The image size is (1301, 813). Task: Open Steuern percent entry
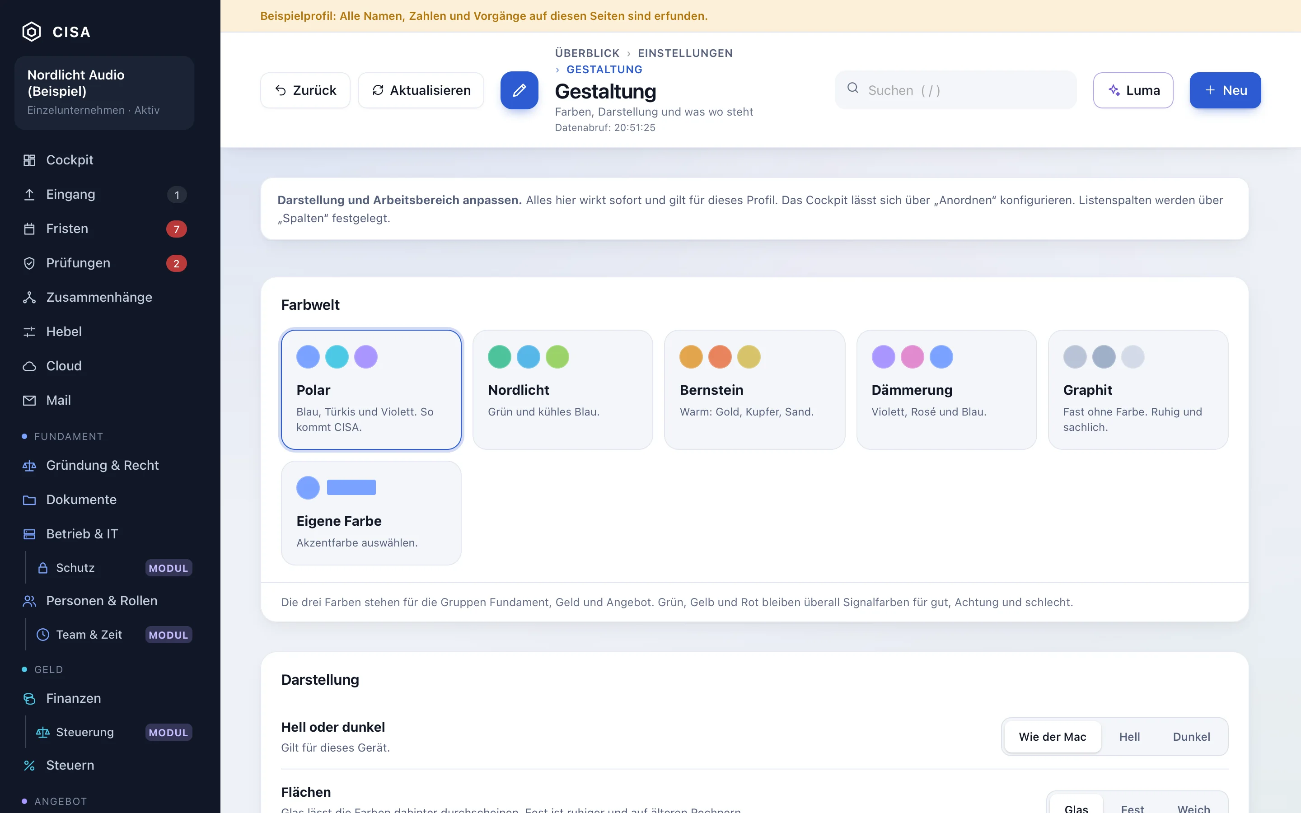pyautogui.click(x=104, y=765)
